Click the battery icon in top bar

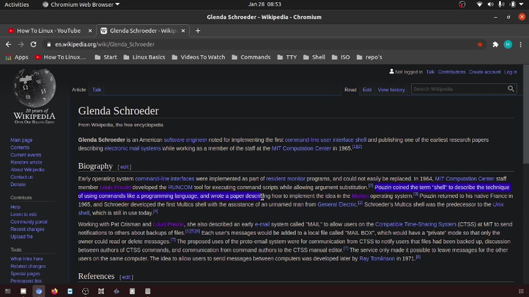point(512,5)
